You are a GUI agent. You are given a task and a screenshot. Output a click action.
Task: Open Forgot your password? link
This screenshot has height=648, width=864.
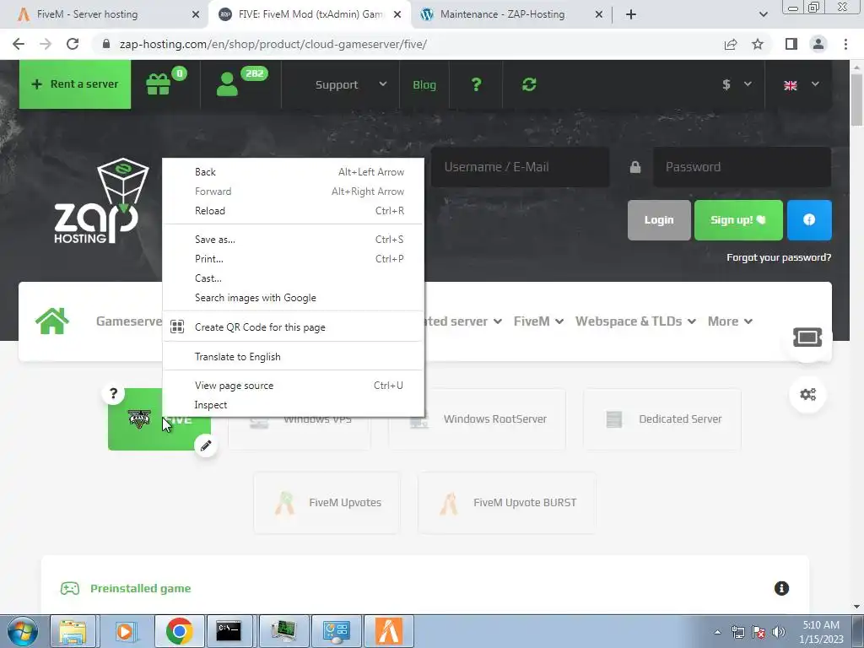point(779,257)
